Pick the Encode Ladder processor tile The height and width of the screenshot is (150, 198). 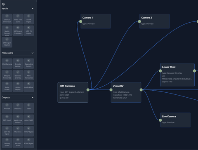[18, 63]
